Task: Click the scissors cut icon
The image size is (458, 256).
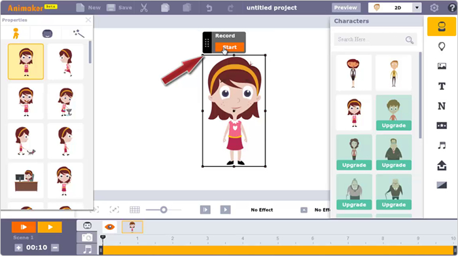Action: [144, 8]
